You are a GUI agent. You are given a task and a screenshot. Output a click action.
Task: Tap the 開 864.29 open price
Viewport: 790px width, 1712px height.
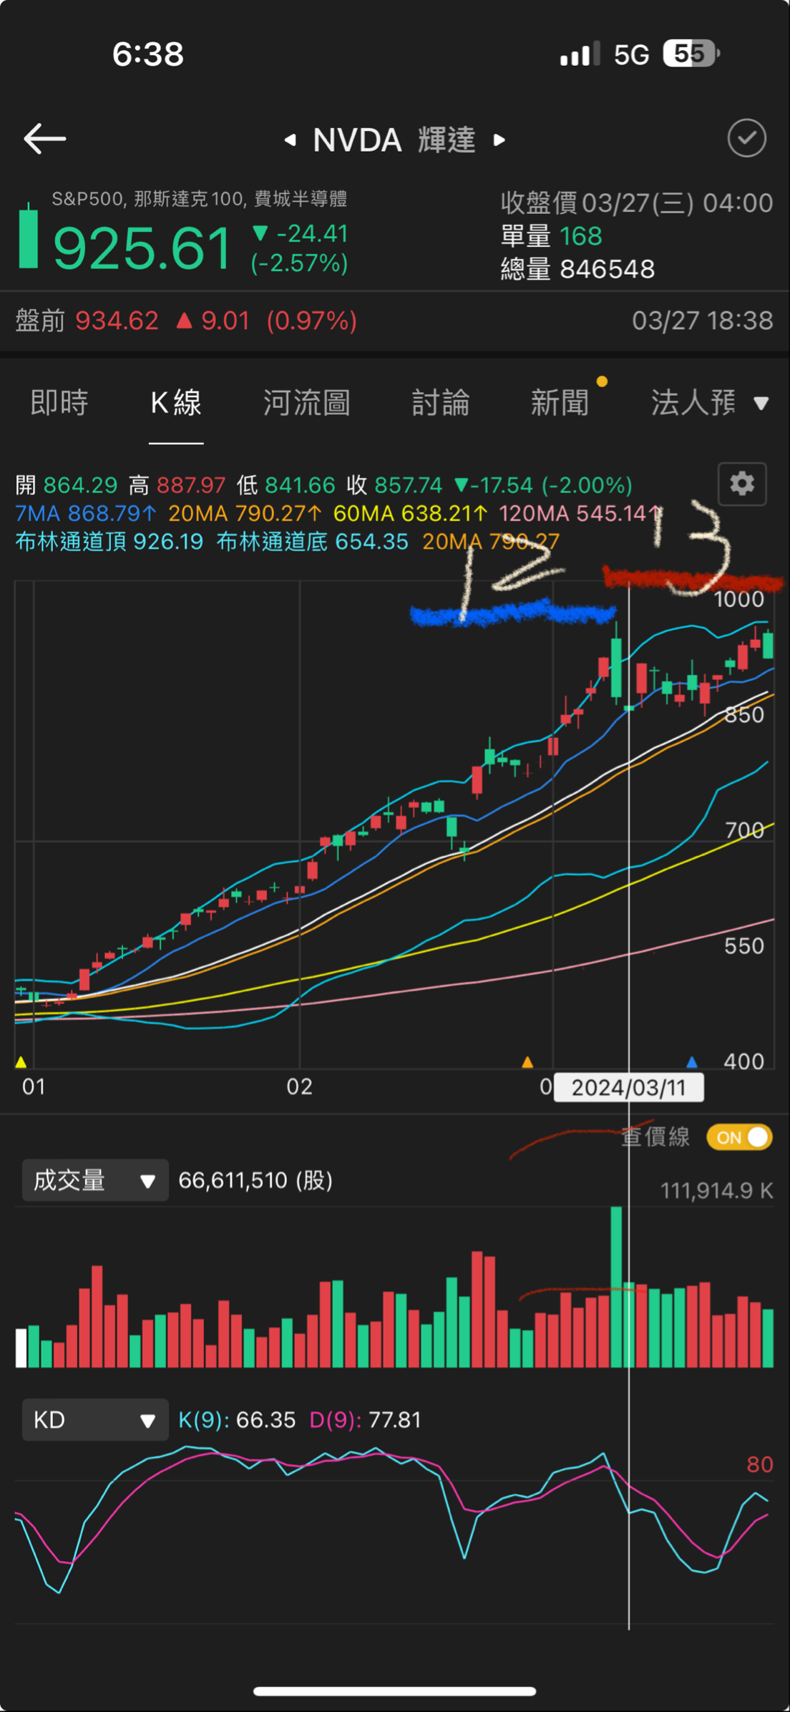[67, 485]
